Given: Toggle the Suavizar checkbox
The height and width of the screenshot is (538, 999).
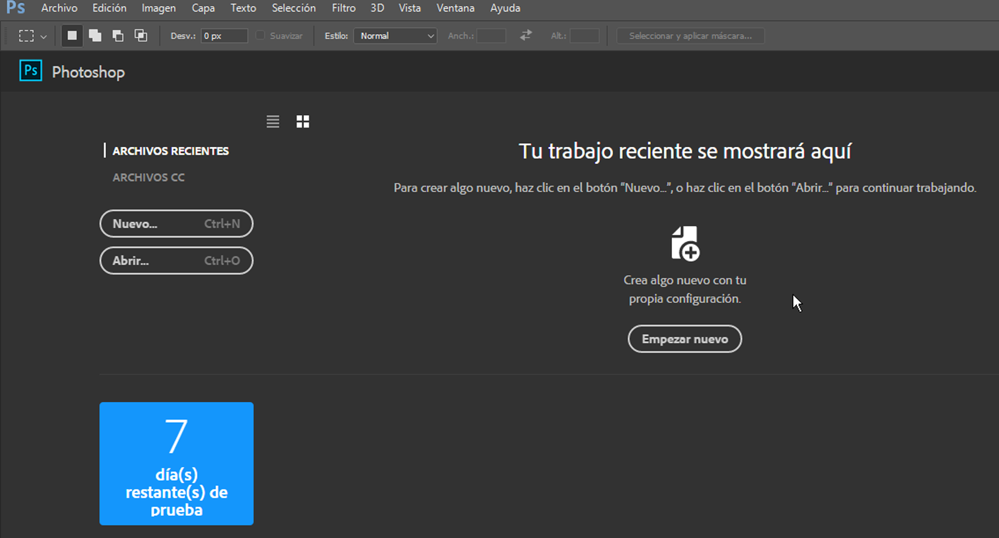Looking at the screenshot, I should pyautogui.click(x=260, y=36).
